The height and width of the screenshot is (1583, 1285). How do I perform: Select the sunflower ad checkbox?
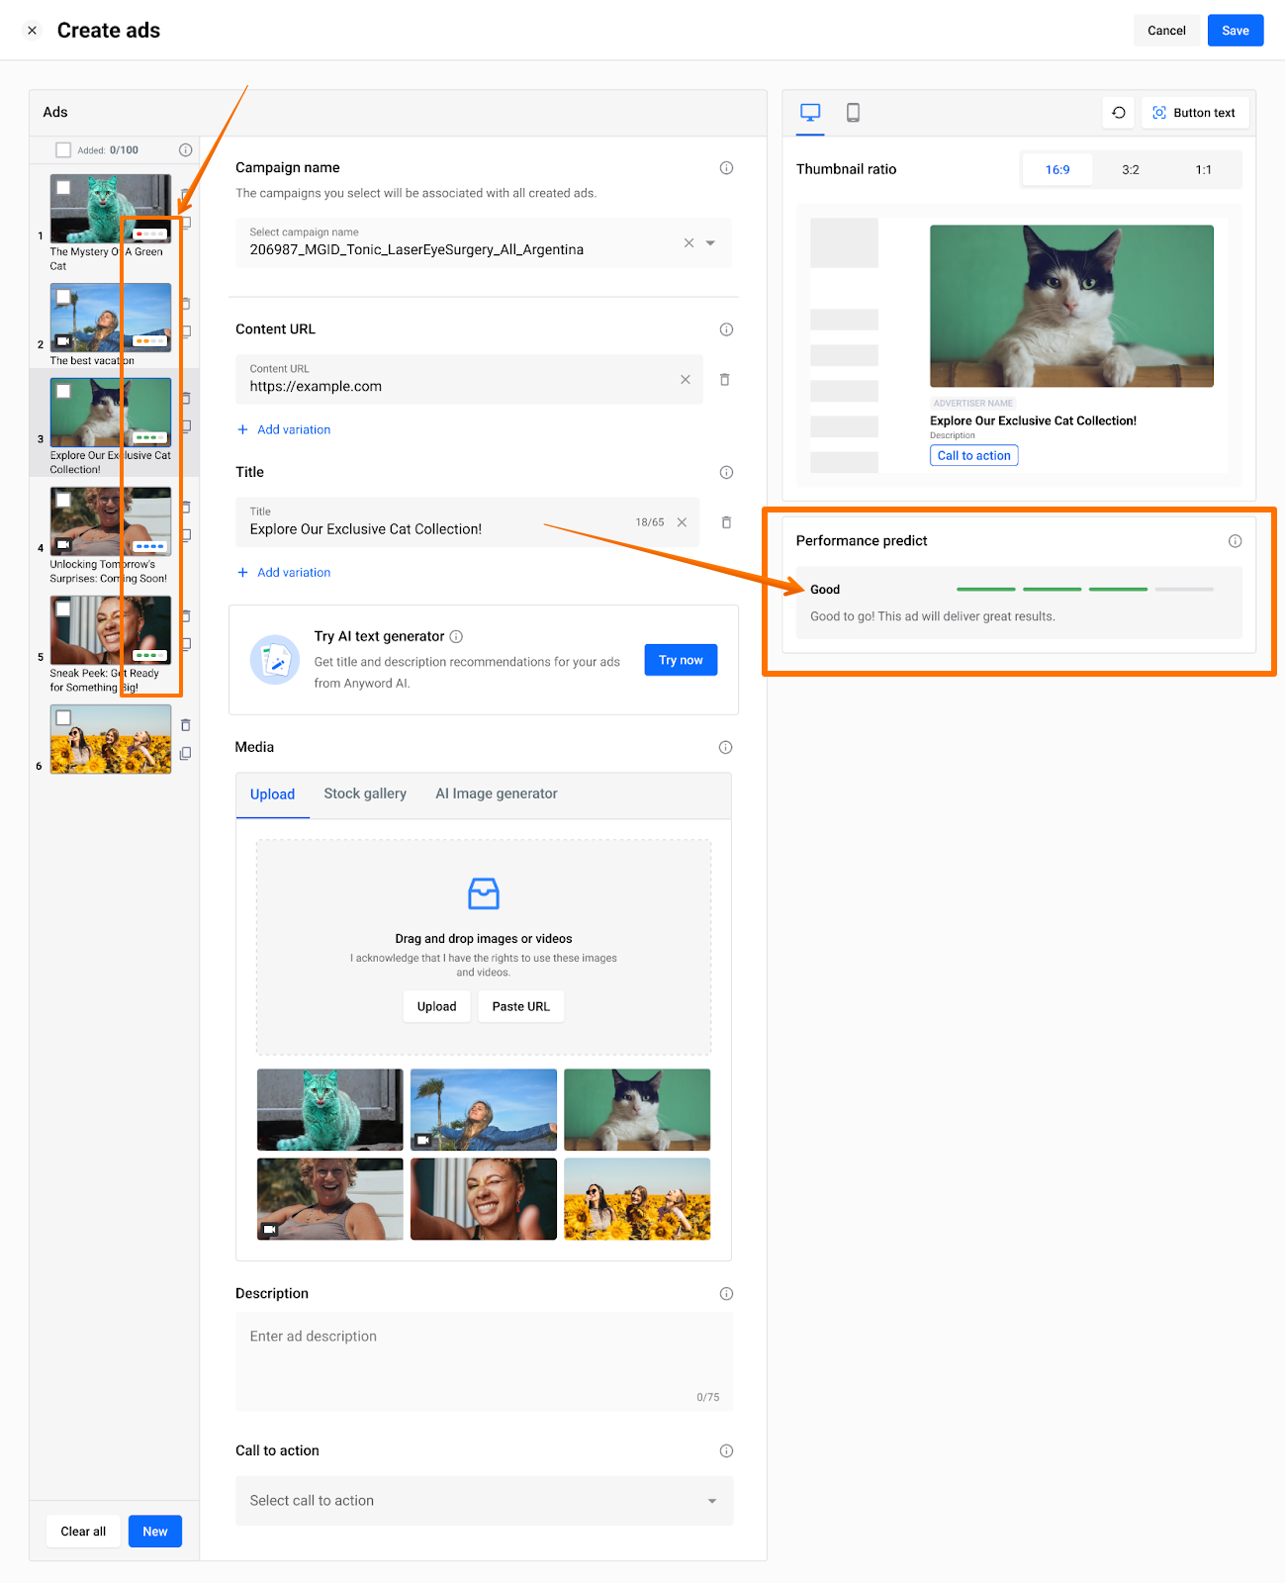point(63,717)
